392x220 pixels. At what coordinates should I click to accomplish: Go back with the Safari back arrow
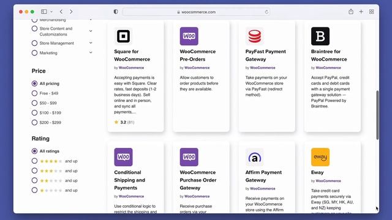[61, 12]
